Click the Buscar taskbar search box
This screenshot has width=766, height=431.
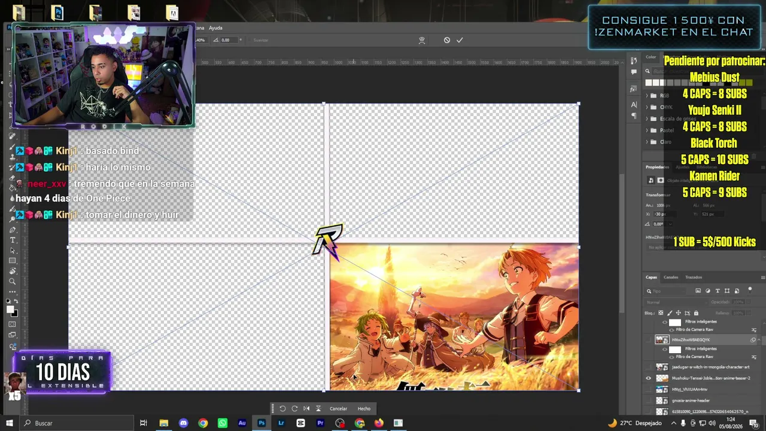(x=77, y=423)
